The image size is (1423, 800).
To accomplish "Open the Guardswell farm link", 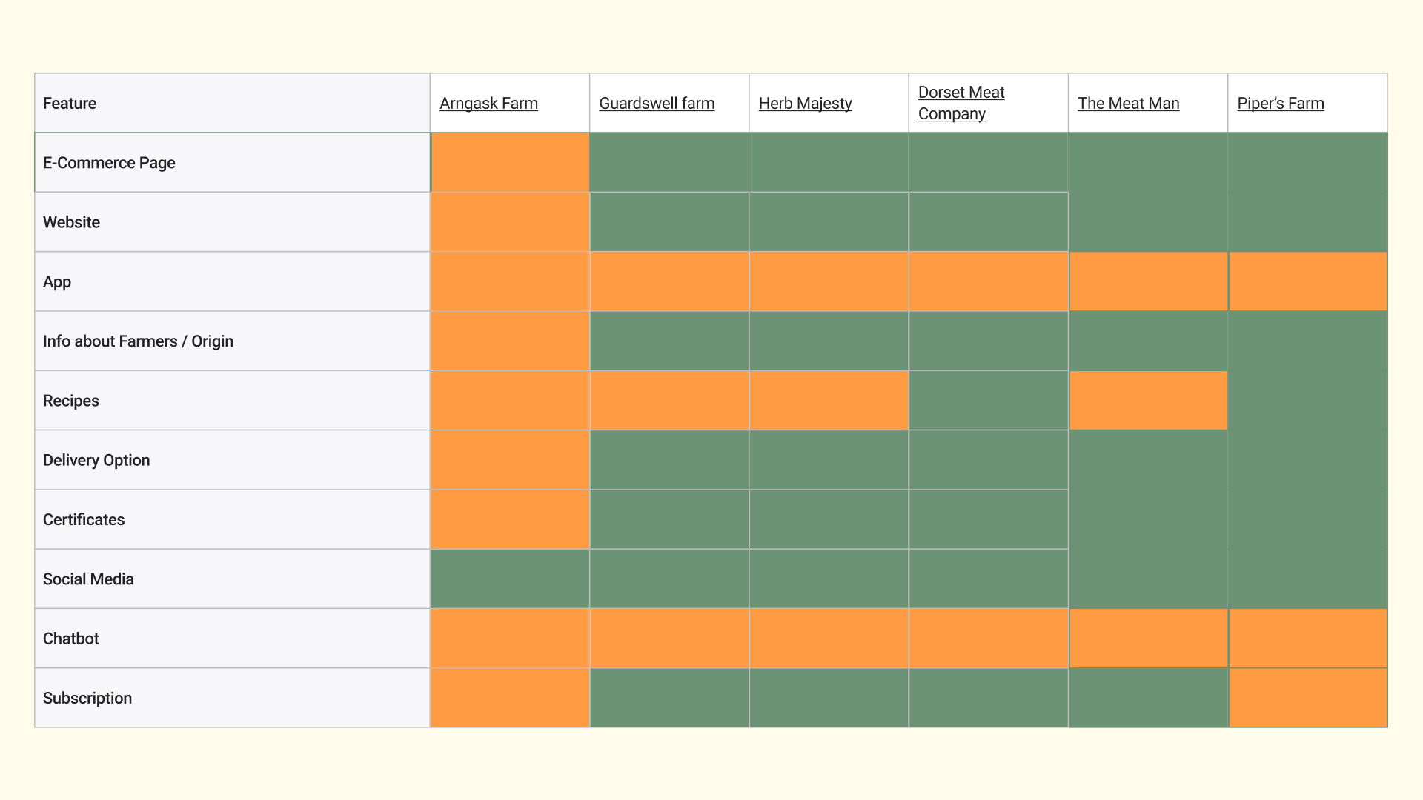I will pyautogui.click(x=657, y=104).
